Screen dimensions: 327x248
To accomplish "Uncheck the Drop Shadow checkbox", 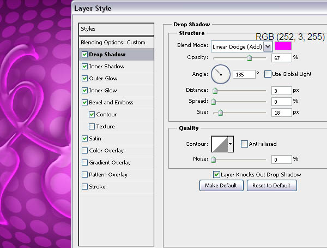I will click(84, 55).
